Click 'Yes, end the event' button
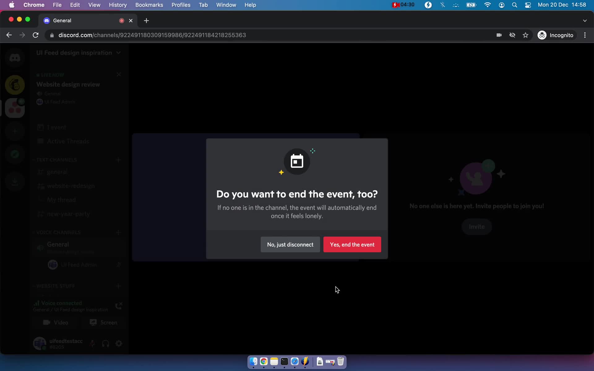This screenshot has height=371, width=594. [x=352, y=244]
